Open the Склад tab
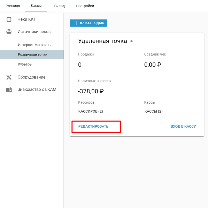208x208 pixels. 59,6
